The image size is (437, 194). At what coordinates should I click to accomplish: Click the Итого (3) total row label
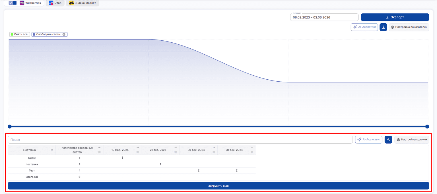point(32,177)
